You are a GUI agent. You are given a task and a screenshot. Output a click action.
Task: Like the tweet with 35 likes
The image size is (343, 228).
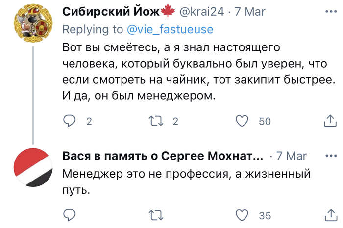243,215
